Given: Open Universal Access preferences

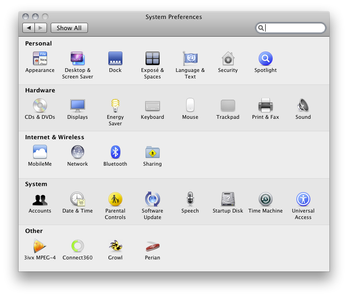Looking at the screenshot, I should pyautogui.click(x=303, y=200).
